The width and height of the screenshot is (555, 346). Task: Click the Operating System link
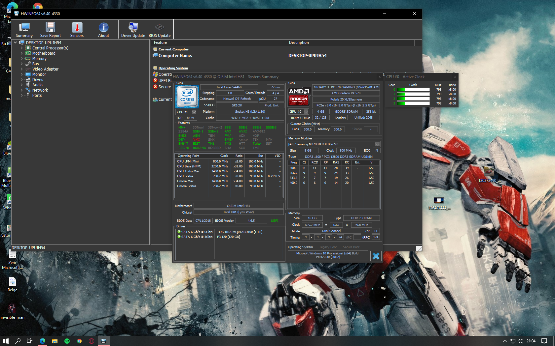[173, 68]
